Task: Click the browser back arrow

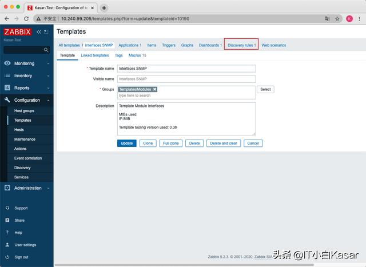Action: pyautogui.click(x=7, y=19)
